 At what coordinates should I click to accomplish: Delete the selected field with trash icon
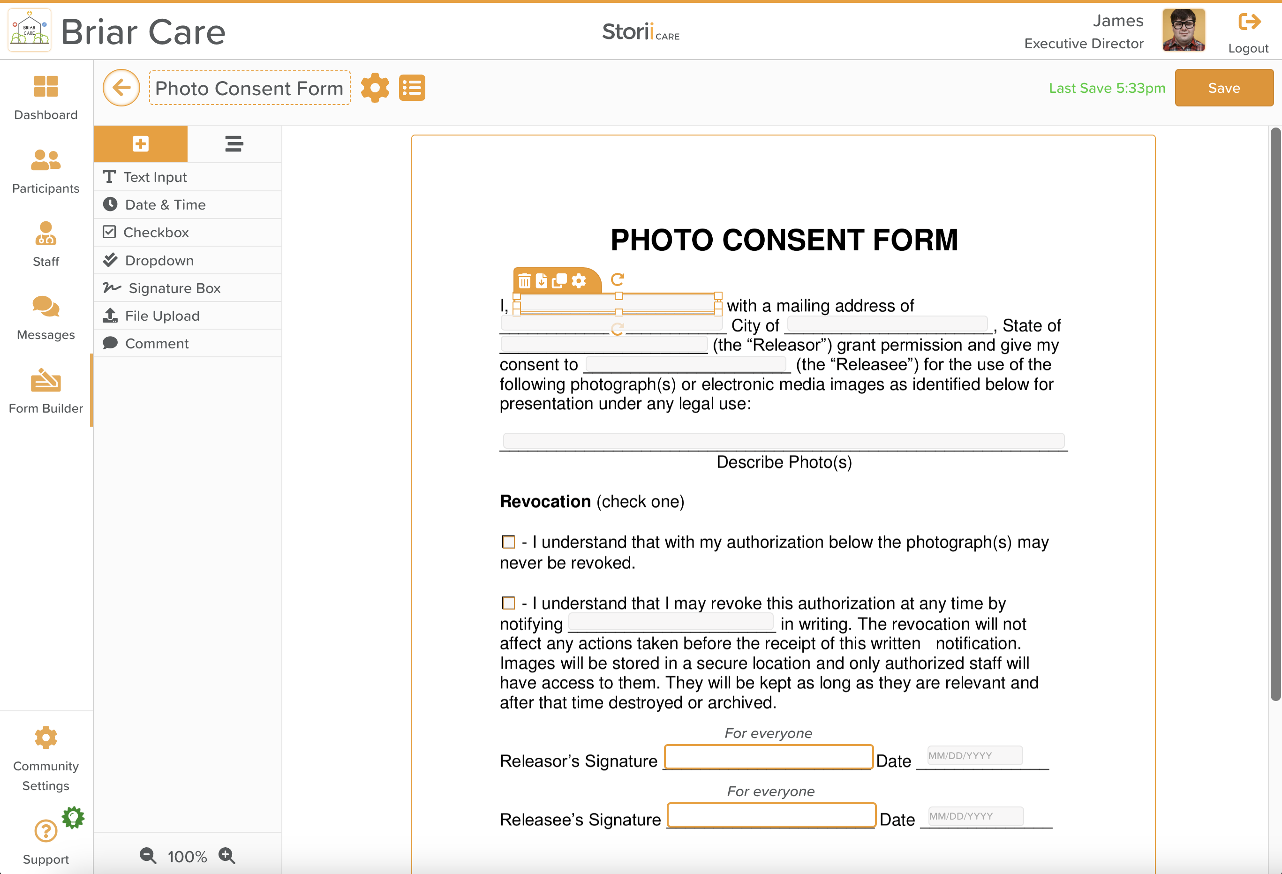pos(525,281)
